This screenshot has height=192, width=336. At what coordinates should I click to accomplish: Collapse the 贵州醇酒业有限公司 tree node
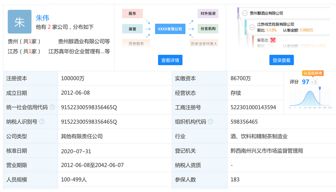click(245, 13)
